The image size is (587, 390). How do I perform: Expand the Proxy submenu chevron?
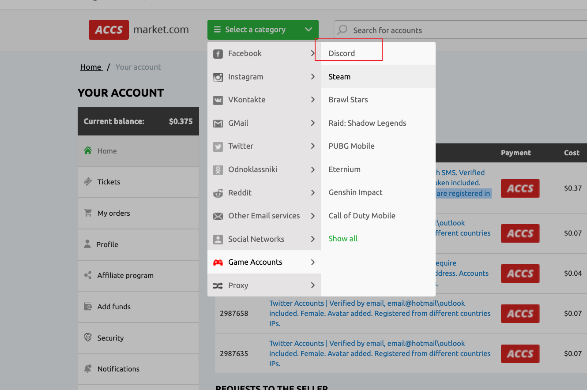click(312, 285)
